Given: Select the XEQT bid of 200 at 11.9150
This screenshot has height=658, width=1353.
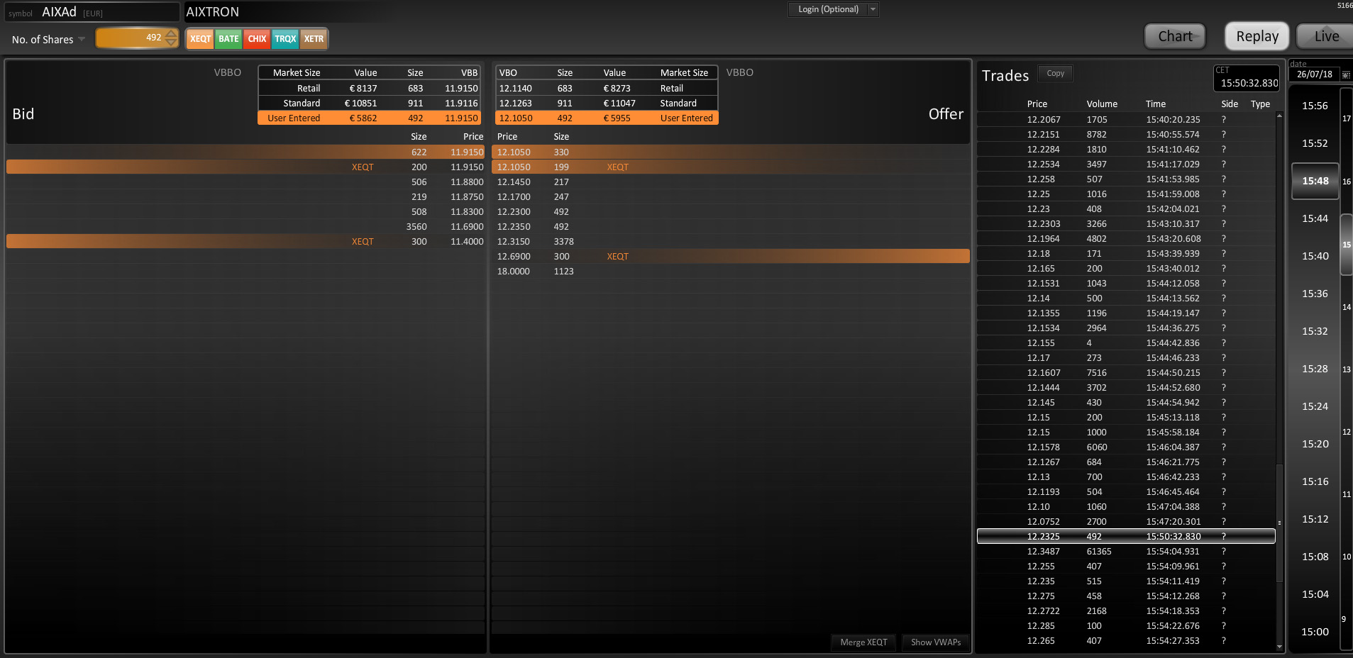Looking at the screenshot, I should click(x=245, y=167).
